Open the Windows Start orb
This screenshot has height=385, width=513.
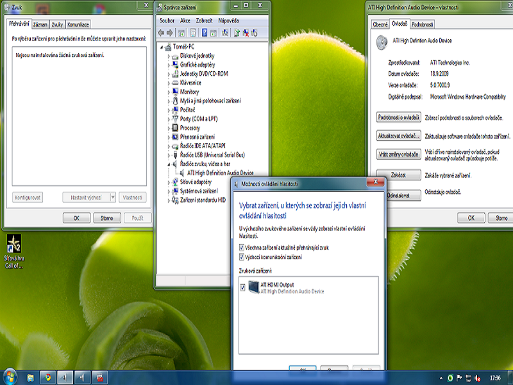(9, 377)
